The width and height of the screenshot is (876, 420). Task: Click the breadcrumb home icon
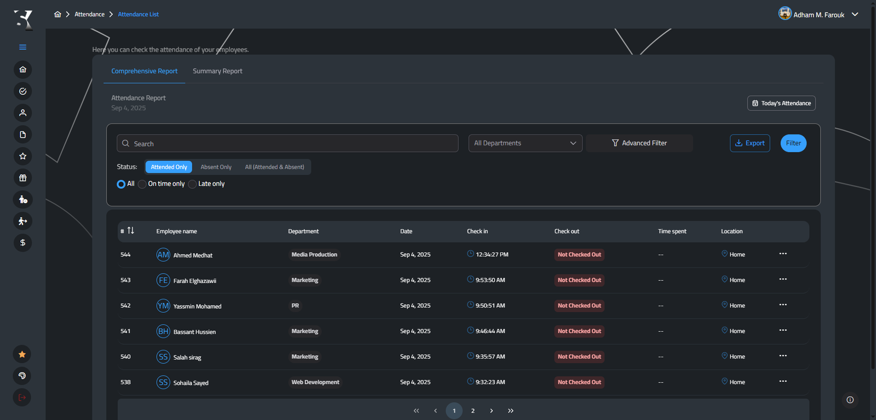pyautogui.click(x=57, y=14)
